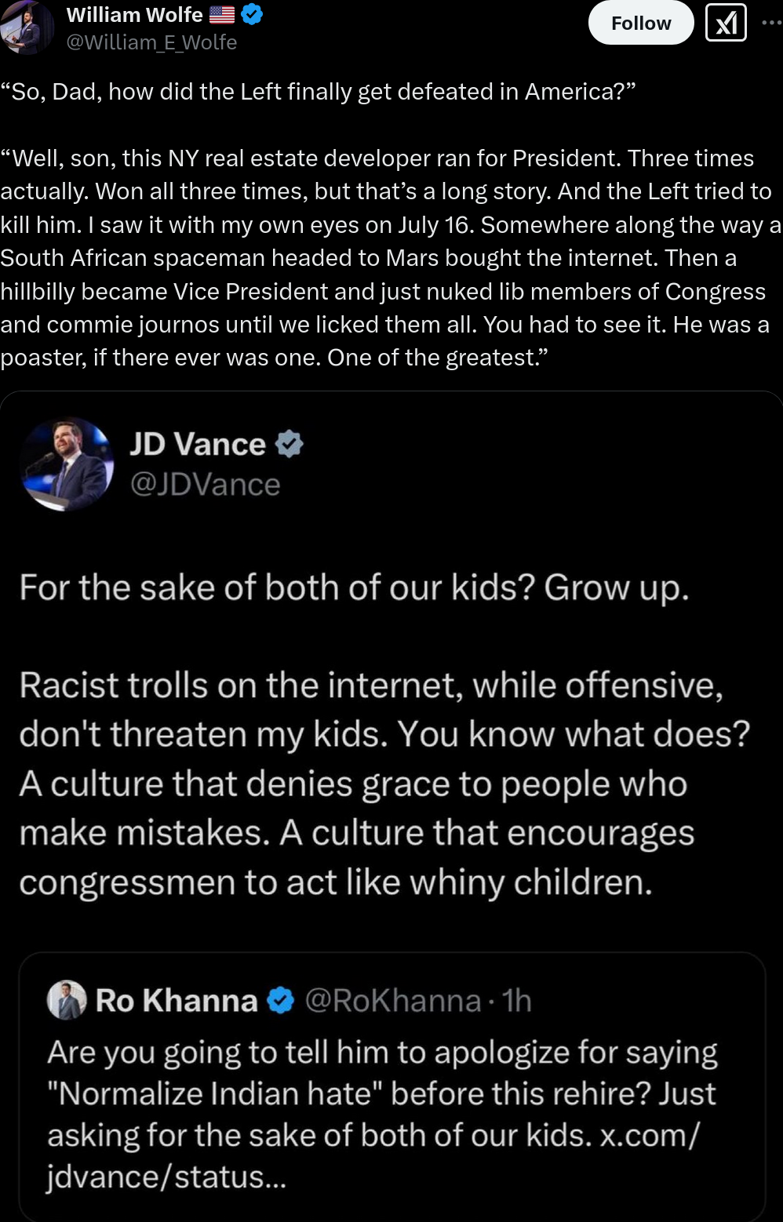Viewport: 783px width, 1222px height.
Task: Click William Wolfe's verified badge
Action: point(251,14)
